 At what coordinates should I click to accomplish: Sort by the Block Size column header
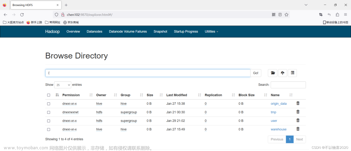click(246, 95)
